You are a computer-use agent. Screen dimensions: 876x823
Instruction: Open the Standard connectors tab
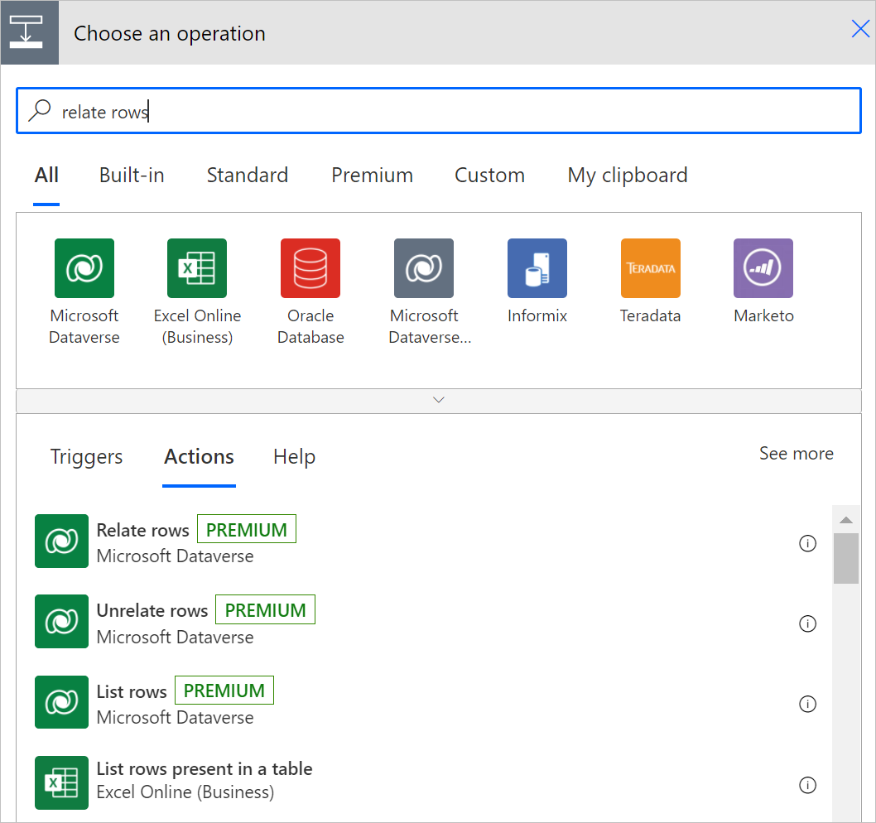click(248, 176)
